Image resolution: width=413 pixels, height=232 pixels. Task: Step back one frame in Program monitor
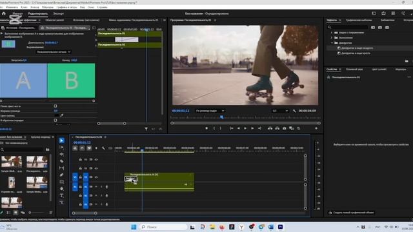[x=238, y=128]
